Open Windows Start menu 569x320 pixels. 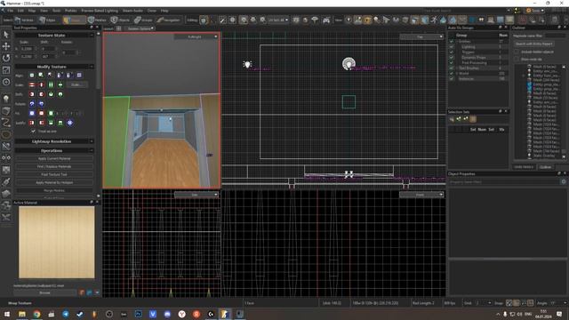7,314
